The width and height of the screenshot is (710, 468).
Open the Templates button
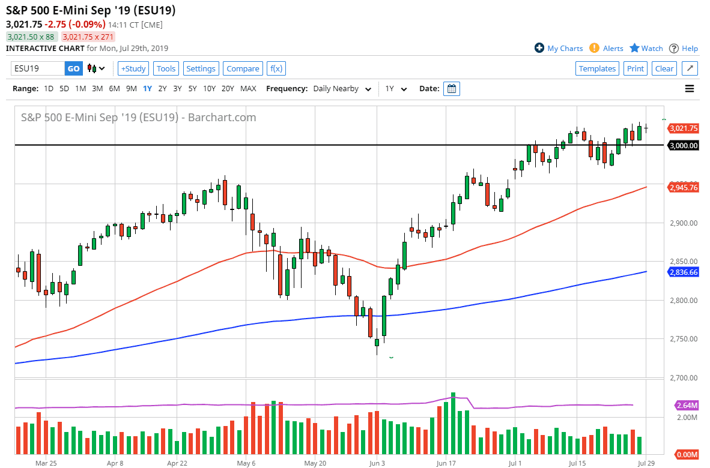pyautogui.click(x=597, y=68)
